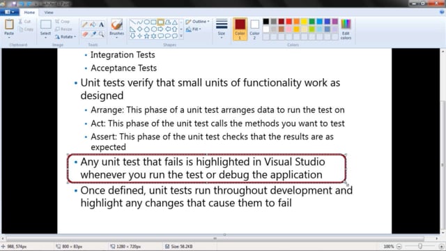Choose the Oval shape
The image size is (446, 251).
tap(147, 22)
